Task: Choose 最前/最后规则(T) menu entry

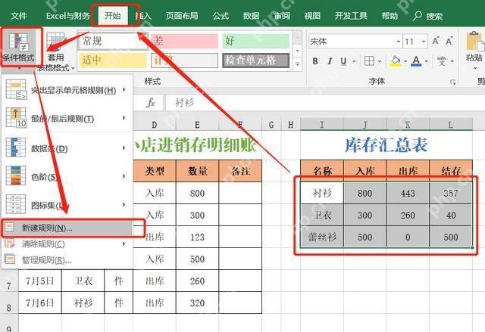Action: coord(67,119)
